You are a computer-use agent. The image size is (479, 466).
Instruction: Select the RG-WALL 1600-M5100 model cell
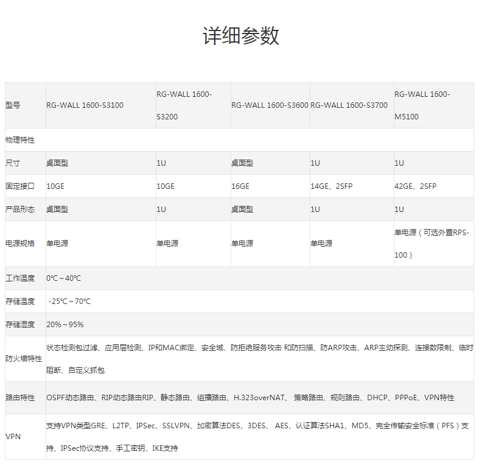point(422,105)
